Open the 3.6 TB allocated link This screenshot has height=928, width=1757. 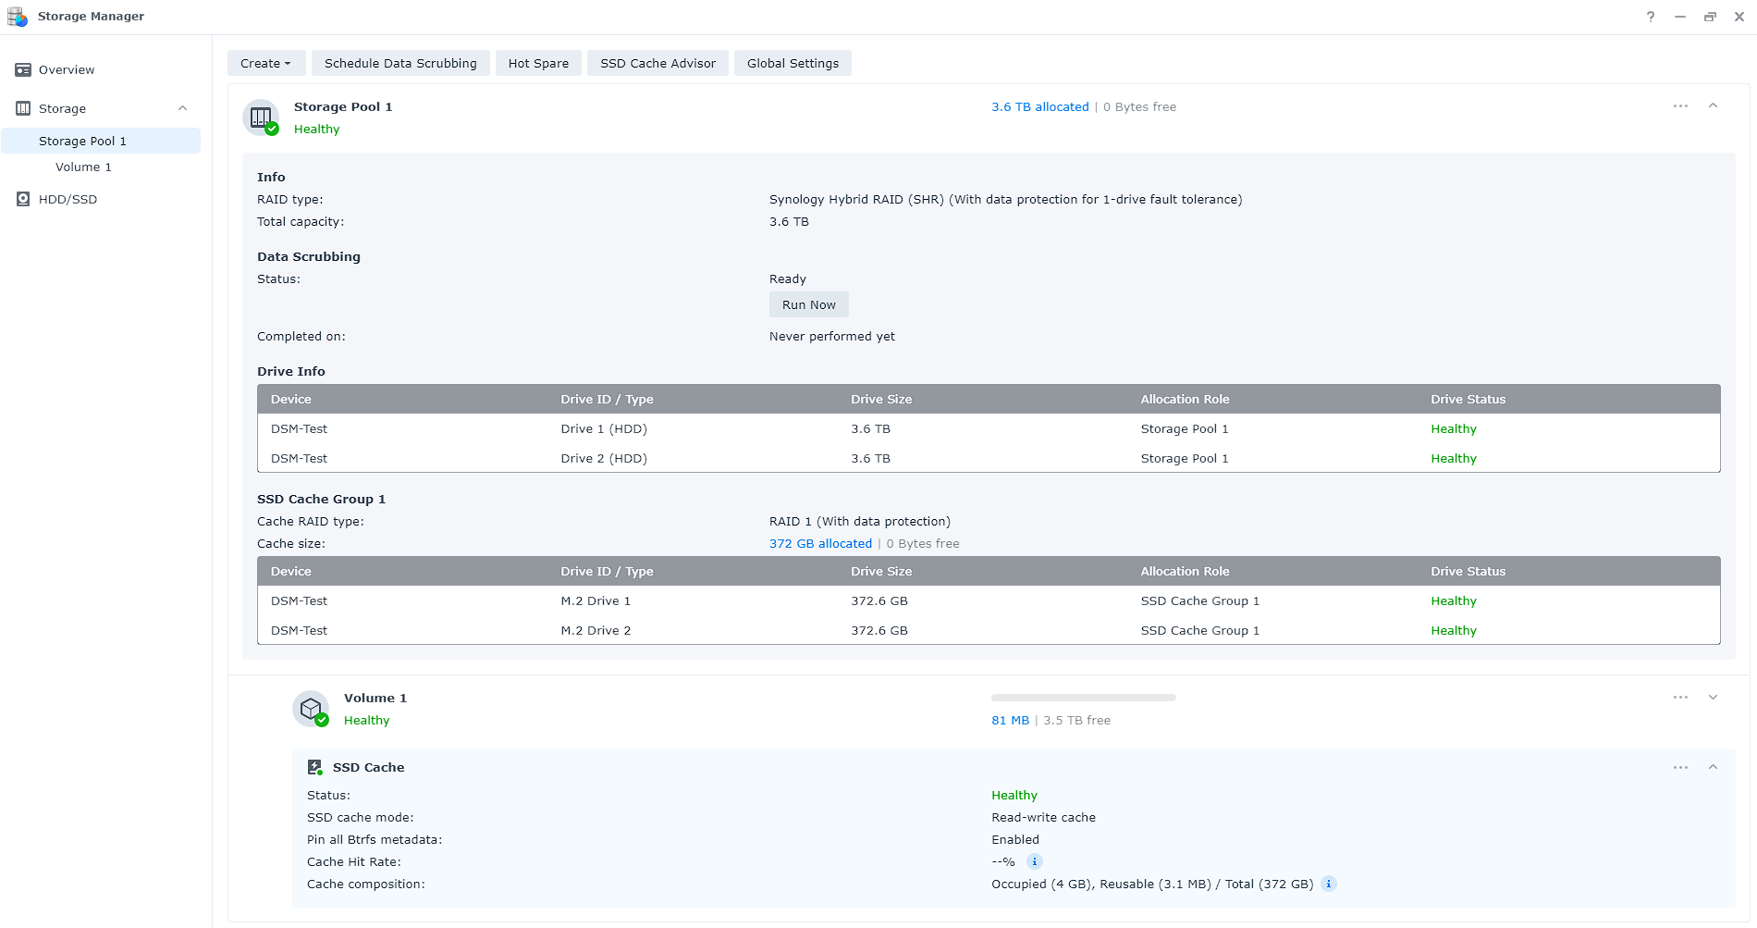click(1039, 106)
